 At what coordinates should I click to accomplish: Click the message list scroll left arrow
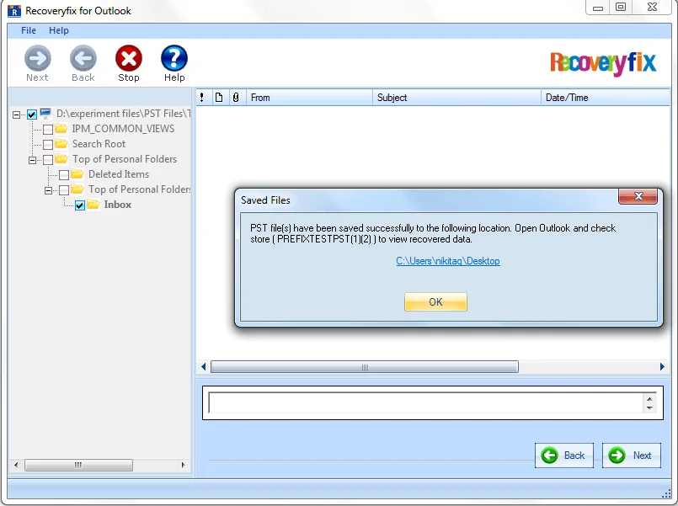[x=204, y=367]
